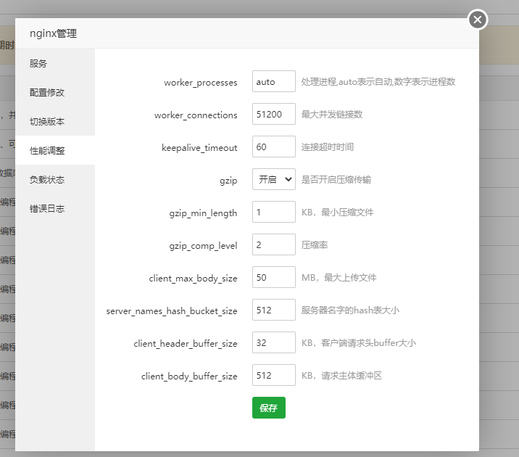
Task: Close the nginx管理 dialog with X icon
Action: [x=477, y=20]
